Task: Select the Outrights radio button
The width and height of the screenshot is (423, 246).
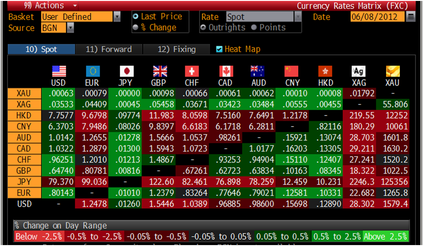Action: coord(203,27)
